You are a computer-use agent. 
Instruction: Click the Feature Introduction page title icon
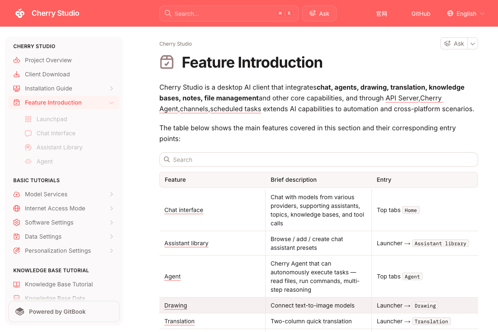[167, 62]
